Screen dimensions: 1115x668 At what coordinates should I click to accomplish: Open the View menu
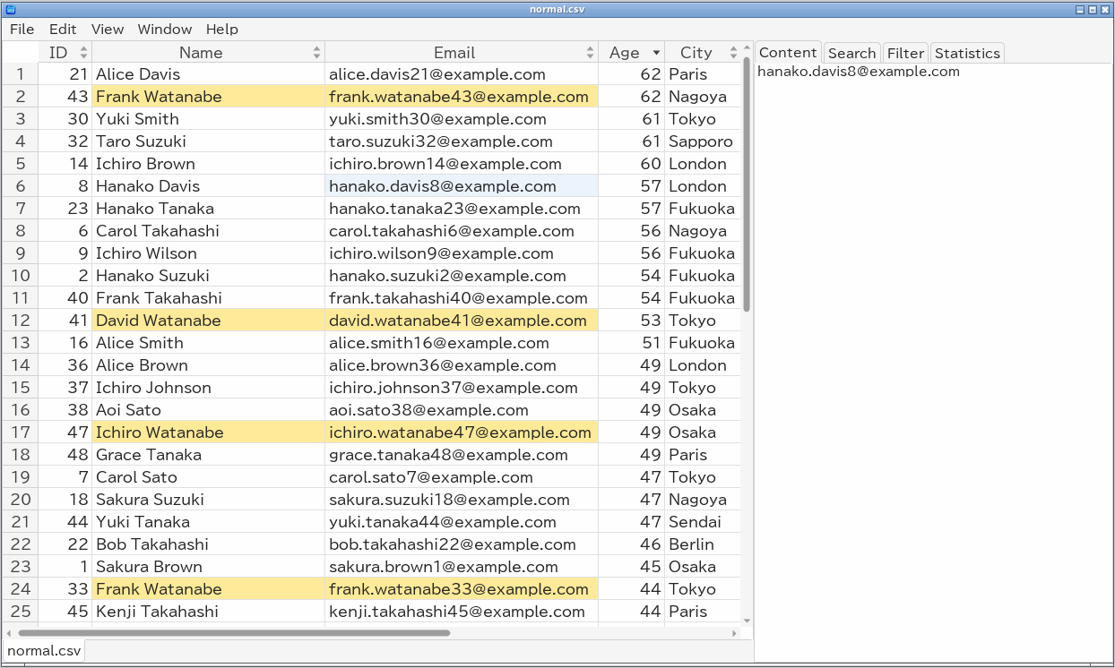[108, 29]
